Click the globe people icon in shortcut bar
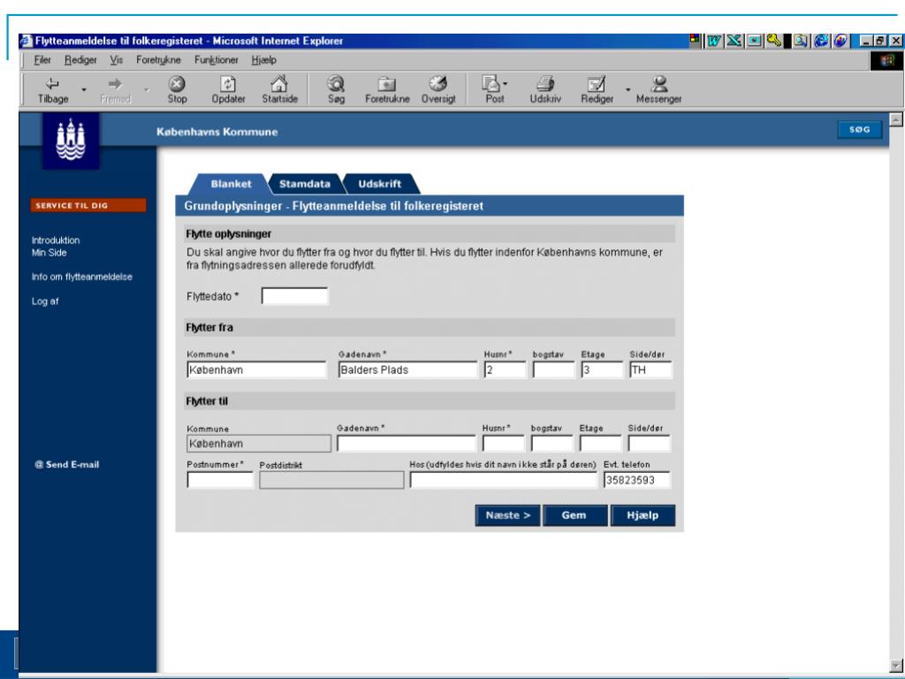Screen dimensions: 905x679 (x=840, y=41)
